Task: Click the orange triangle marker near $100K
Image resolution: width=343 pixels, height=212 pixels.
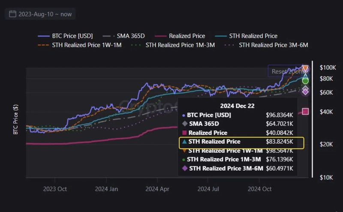Action: point(305,68)
